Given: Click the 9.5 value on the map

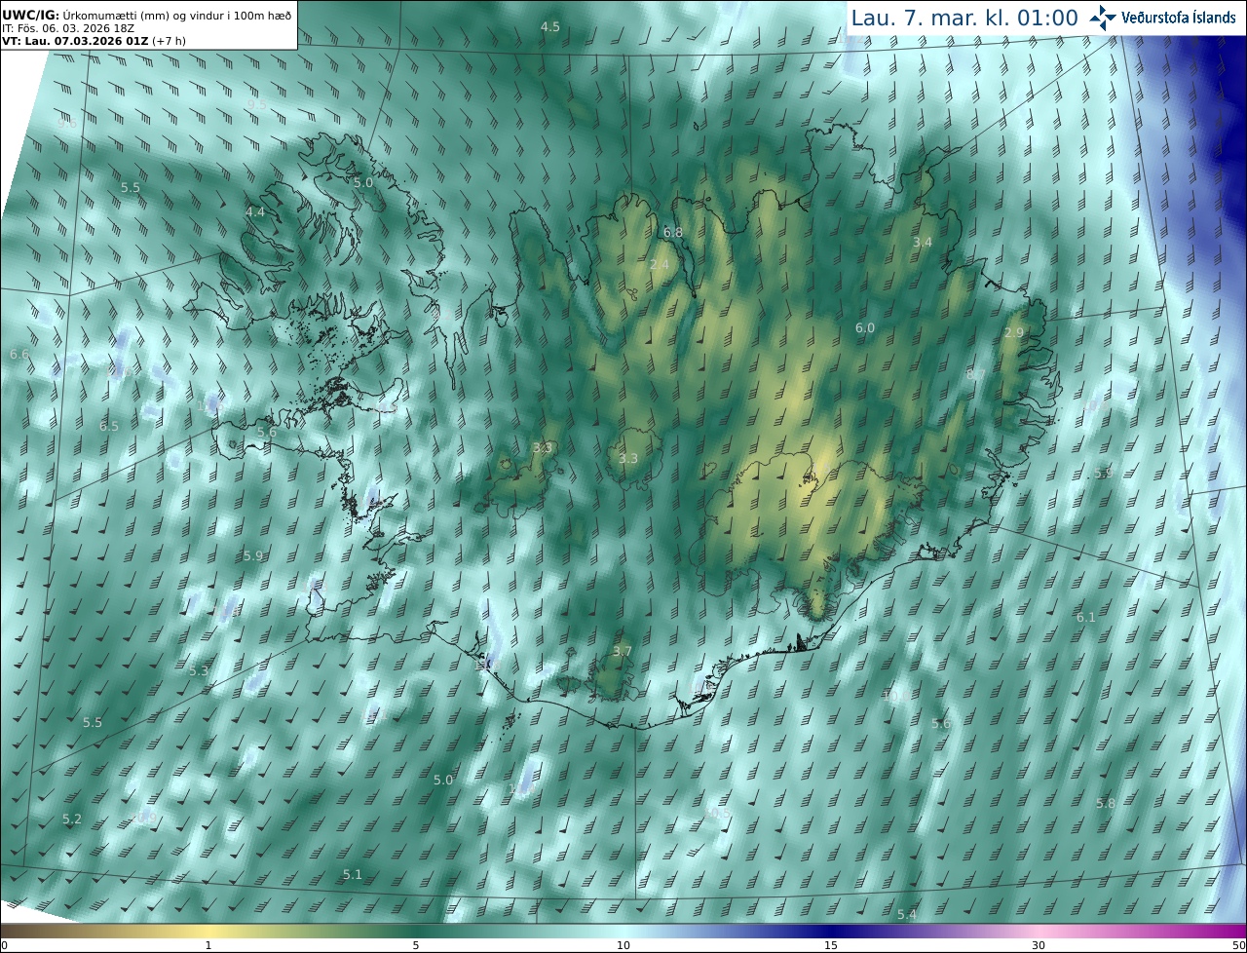Looking at the screenshot, I should (x=257, y=103).
